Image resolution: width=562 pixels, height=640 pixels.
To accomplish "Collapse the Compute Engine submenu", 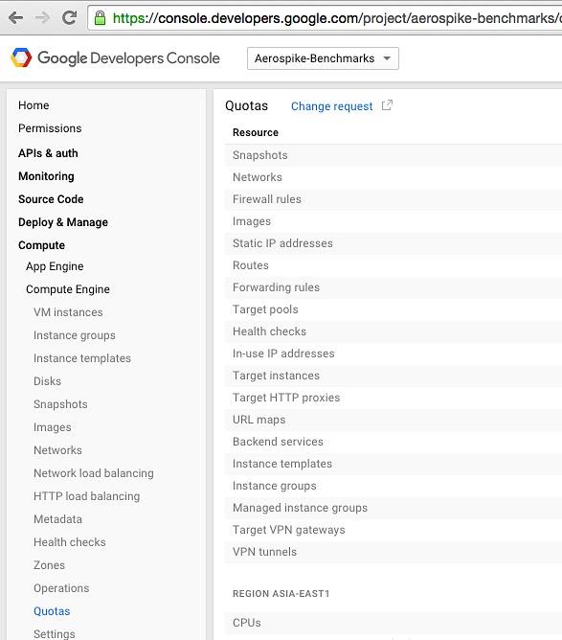I will 68,289.
